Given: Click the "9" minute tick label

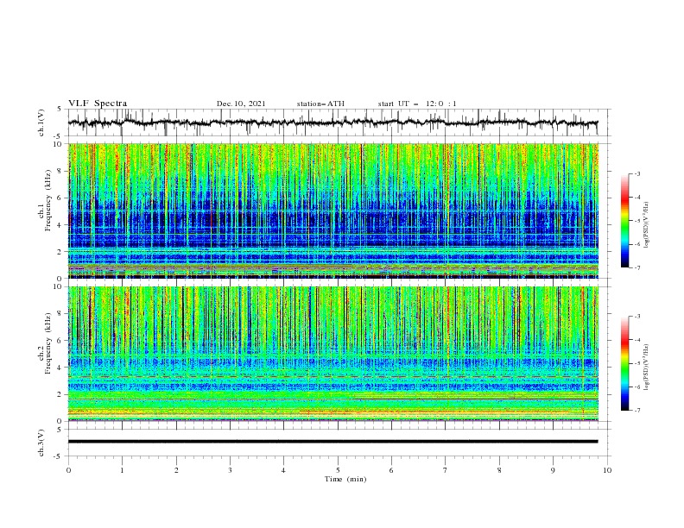Looking at the screenshot, I should pos(553,470).
